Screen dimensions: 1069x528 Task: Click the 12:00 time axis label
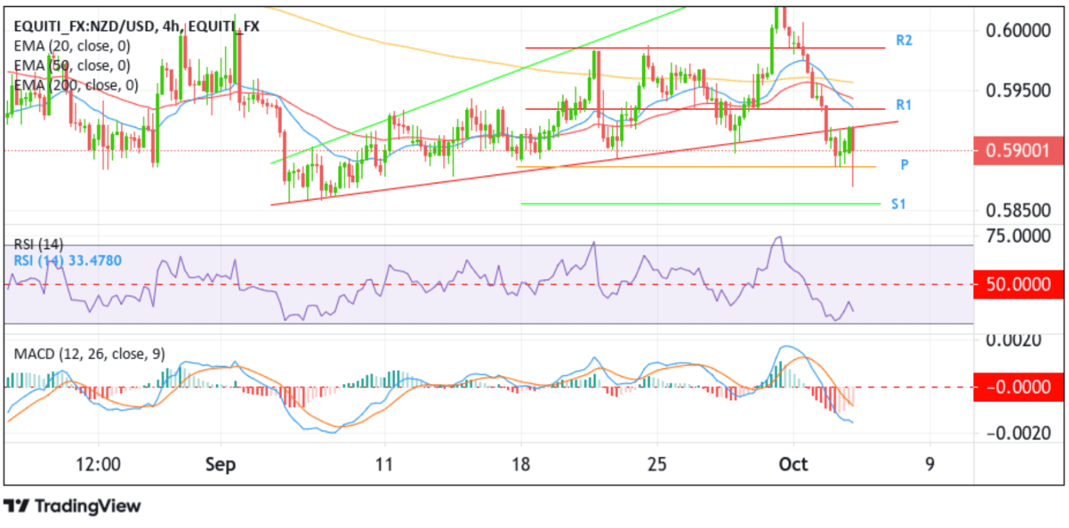coord(98,465)
